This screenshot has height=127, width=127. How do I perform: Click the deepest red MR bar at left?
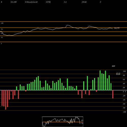(x=6, y=100)
